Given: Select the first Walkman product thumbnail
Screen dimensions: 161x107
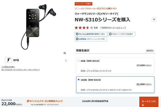Looking at the screenshot, I should [9, 60].
